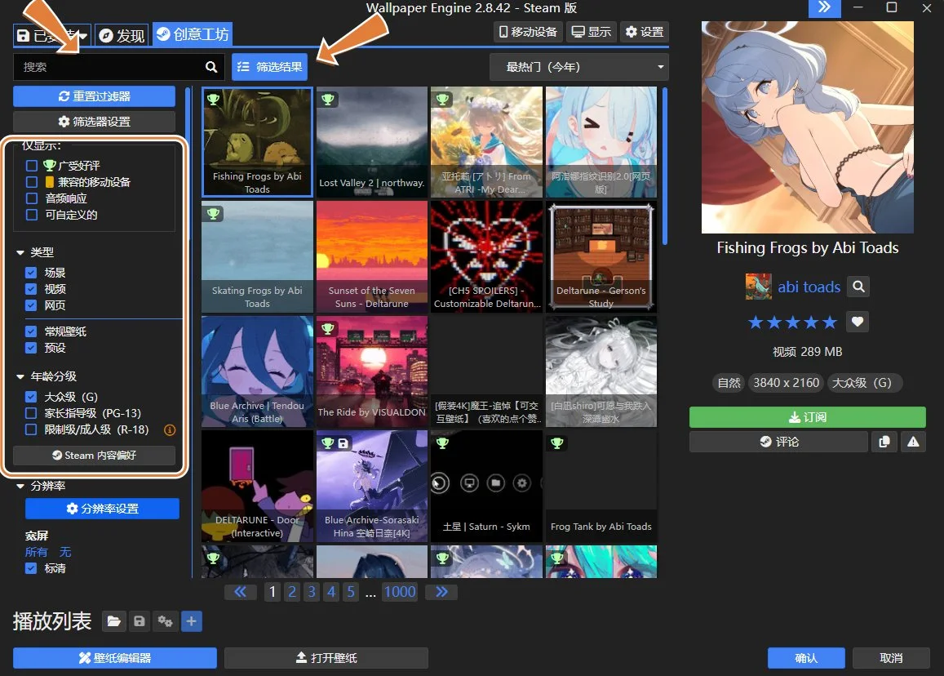Collapse the 年龄分级 section
Image resolution: width=944 pixels, height=676 pixels.
click(x=20, y=376)
